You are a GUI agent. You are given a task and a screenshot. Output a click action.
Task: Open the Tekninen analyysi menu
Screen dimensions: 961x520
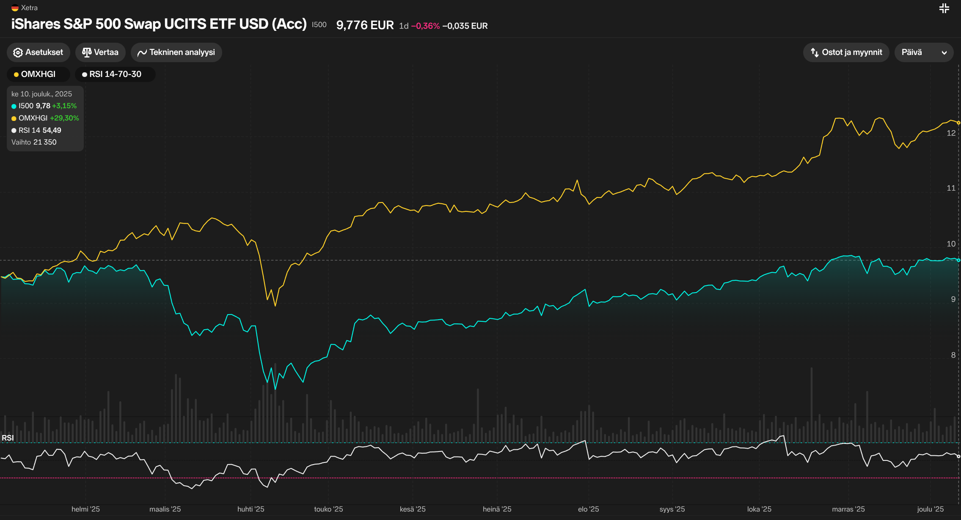(182, 52)
